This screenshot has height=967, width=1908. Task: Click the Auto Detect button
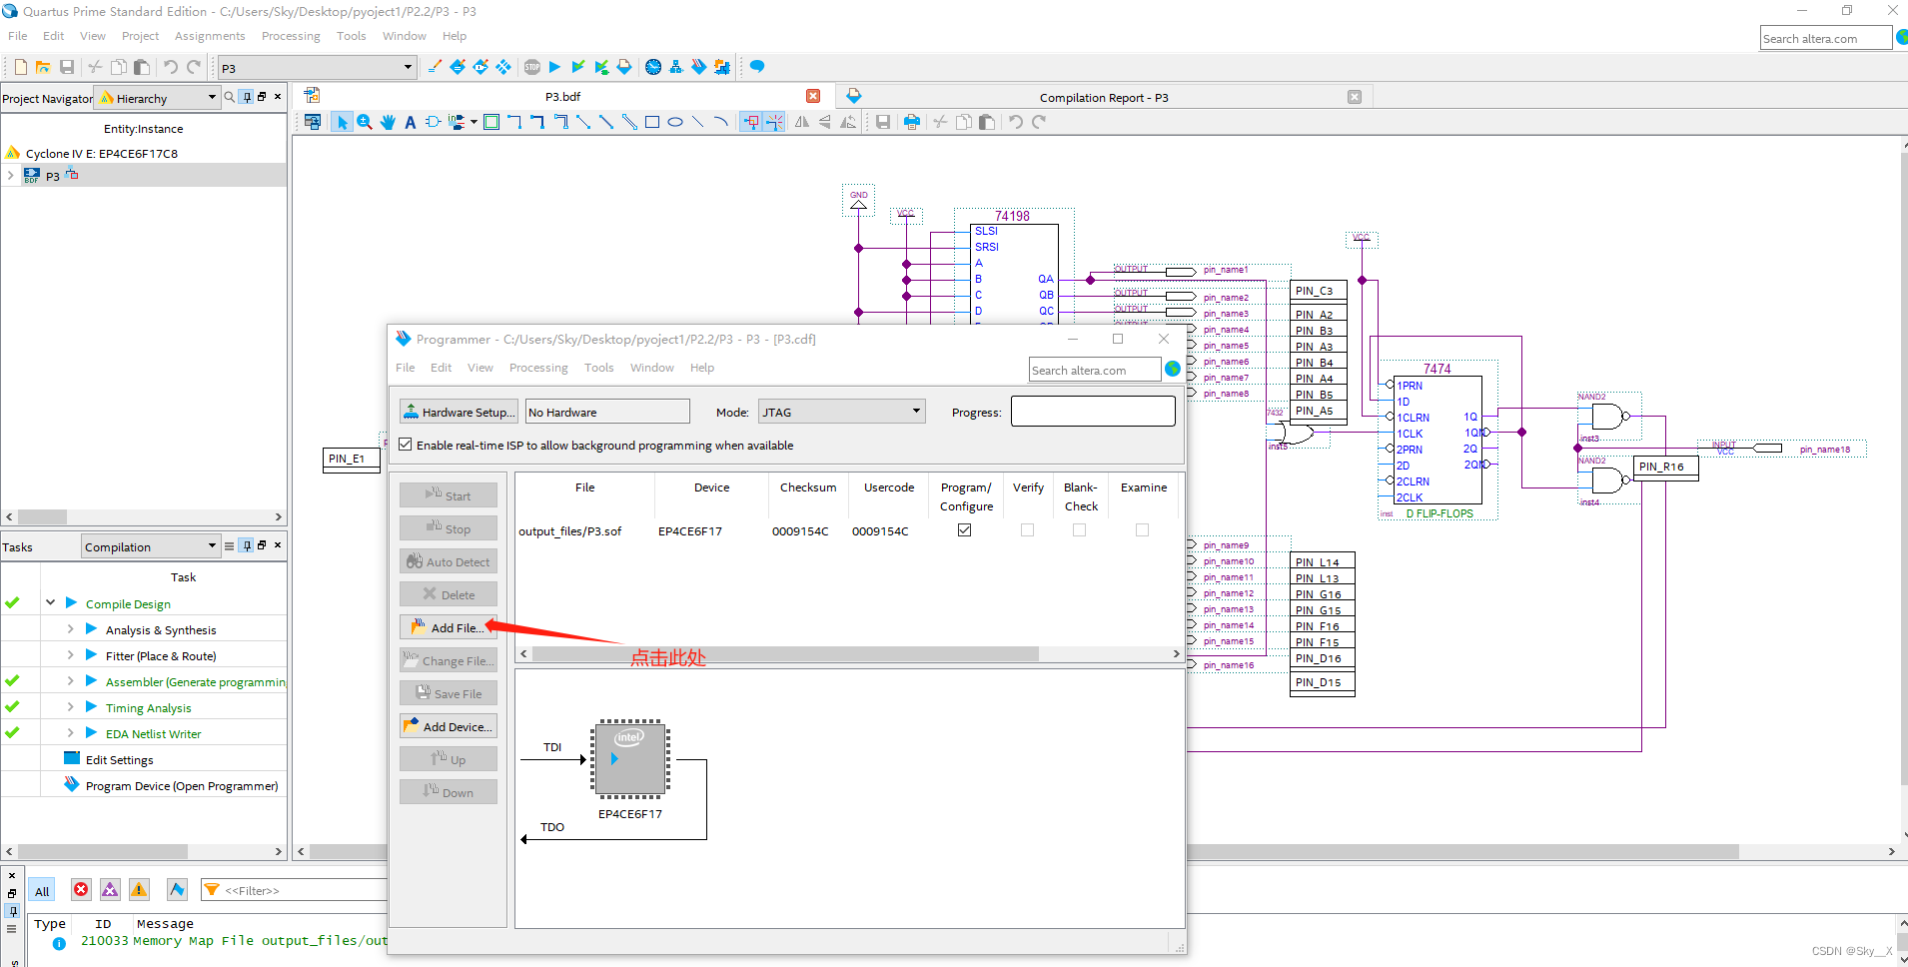click(x=448, y=560)
